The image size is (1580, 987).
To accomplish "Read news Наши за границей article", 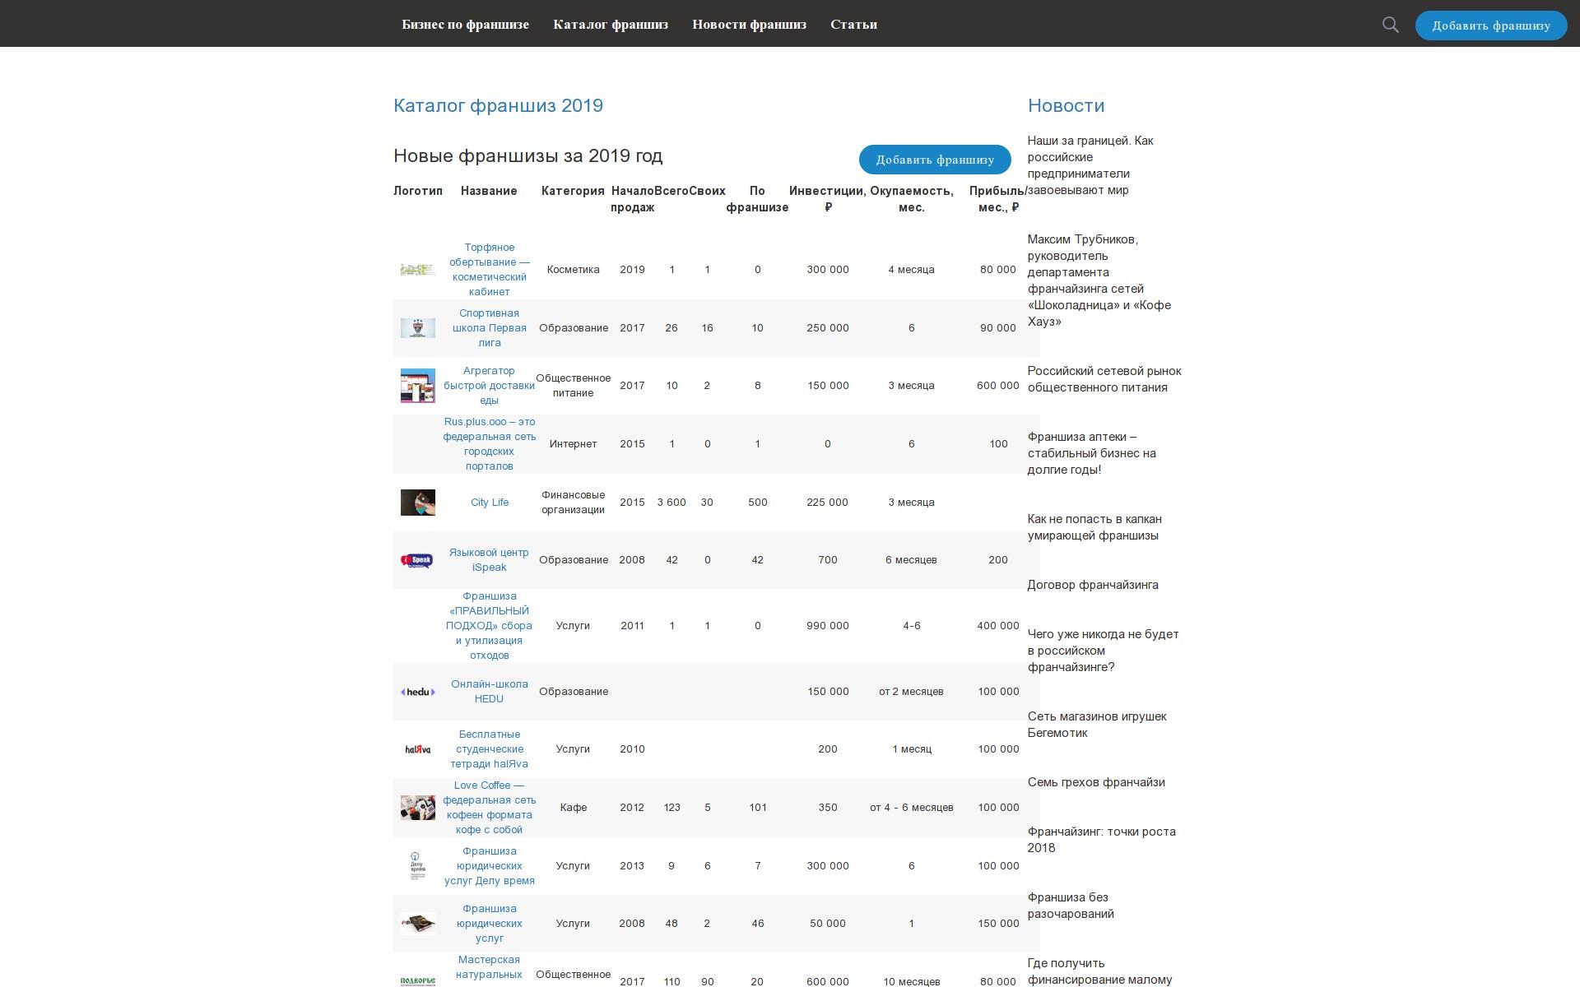I will 1090,165.
